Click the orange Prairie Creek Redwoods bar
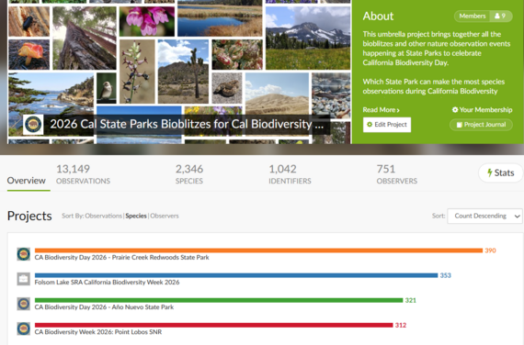524x345 pixels. coord(258,250)
